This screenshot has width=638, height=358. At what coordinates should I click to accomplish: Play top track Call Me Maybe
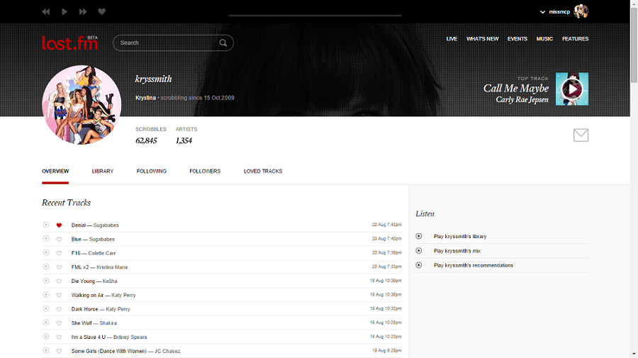tap(572, 89)
